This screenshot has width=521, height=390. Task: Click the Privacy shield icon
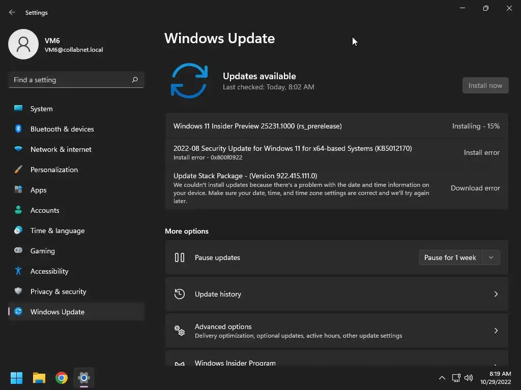tap(18, 291)
